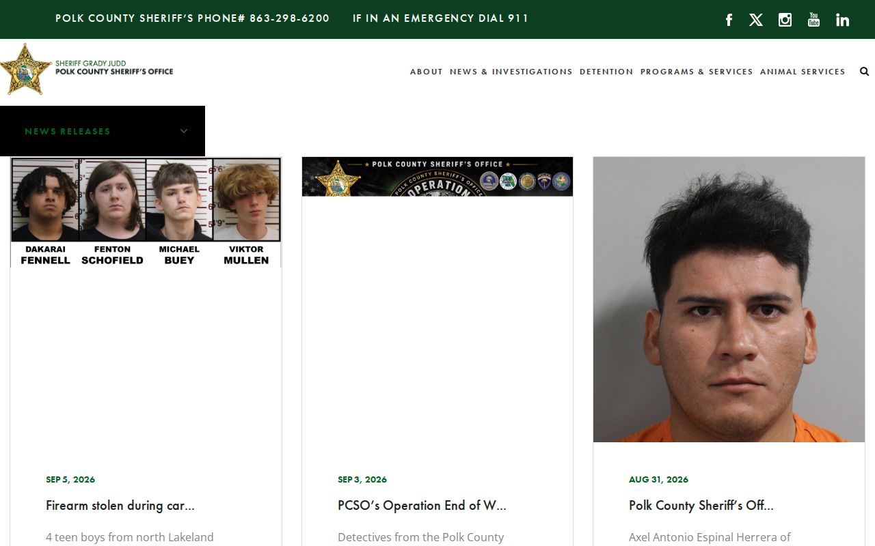The height and width of the screenshot is (546, 875).
Task: Open the 'PCSO's Operation End of W...' article
Action: pos(422,506)
